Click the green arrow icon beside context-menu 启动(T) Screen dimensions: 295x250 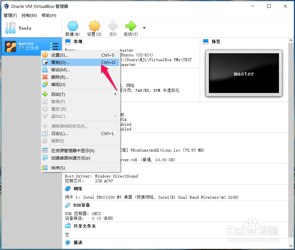tap(45, 94)
